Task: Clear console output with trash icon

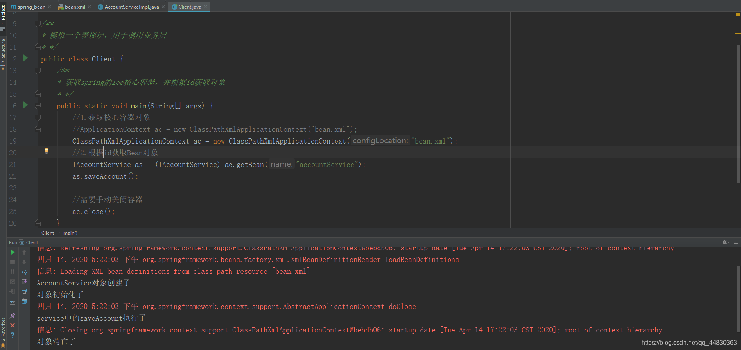Action: (24, 301)
